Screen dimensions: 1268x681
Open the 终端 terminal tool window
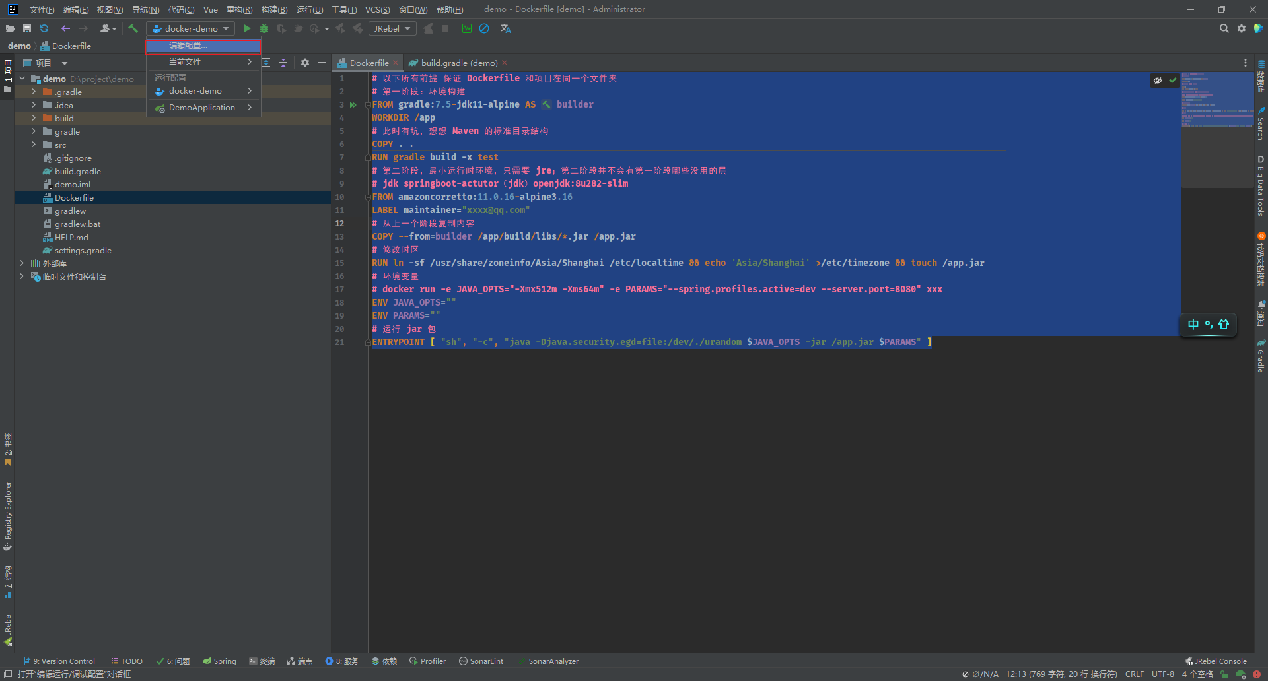coord(262,661)
